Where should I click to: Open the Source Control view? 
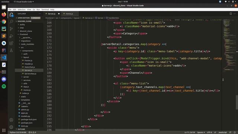coord(11,29)
